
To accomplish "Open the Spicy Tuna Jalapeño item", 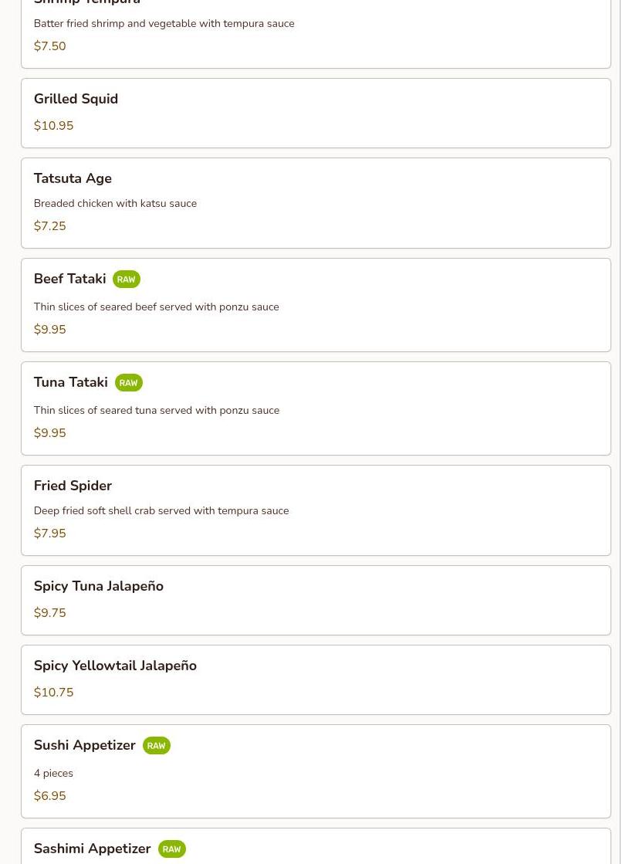I will point(316,600).
